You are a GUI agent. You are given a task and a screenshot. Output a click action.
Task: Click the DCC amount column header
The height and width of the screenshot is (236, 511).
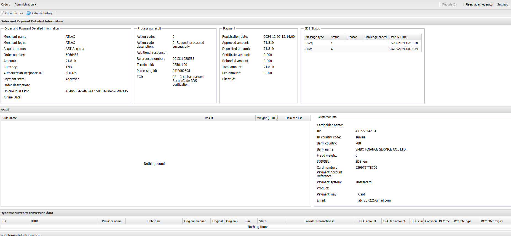click(367, 221)
